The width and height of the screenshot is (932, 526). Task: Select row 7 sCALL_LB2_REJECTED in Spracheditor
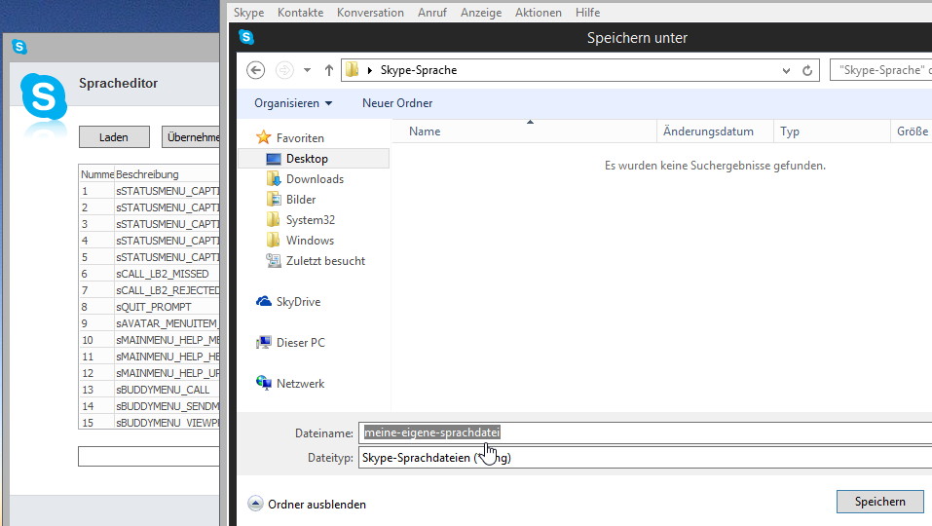click(149, 290)
